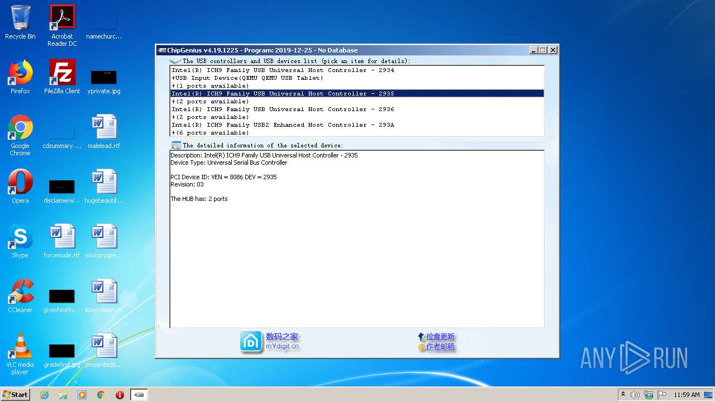Click the 'Revision: 03' line
This screenshot has width=715, height=402.
[x=187, y=184]
